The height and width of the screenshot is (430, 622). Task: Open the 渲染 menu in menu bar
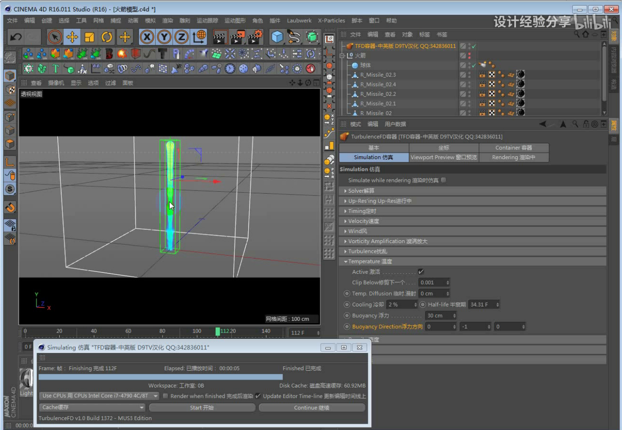pos(168,21)
